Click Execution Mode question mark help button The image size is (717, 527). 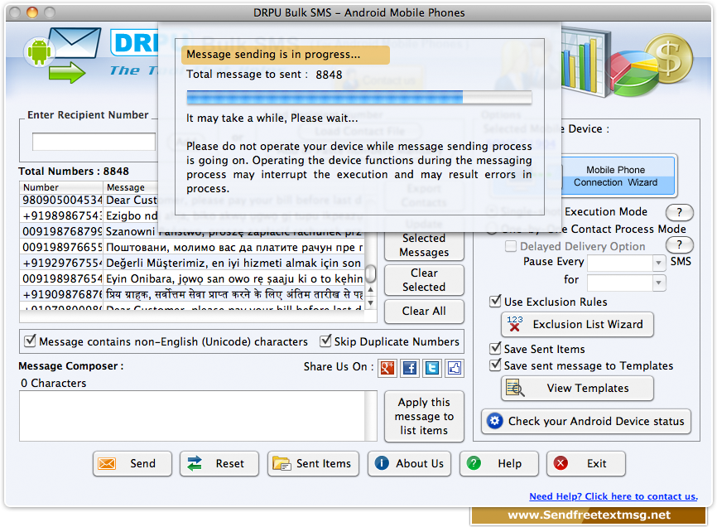pyautogui.click(x=680, y=212)
